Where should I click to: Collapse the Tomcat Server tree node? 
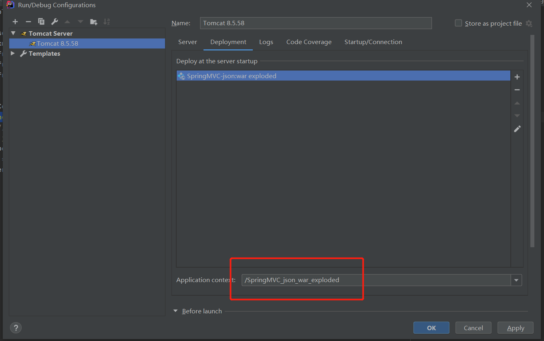click(13, 33)
